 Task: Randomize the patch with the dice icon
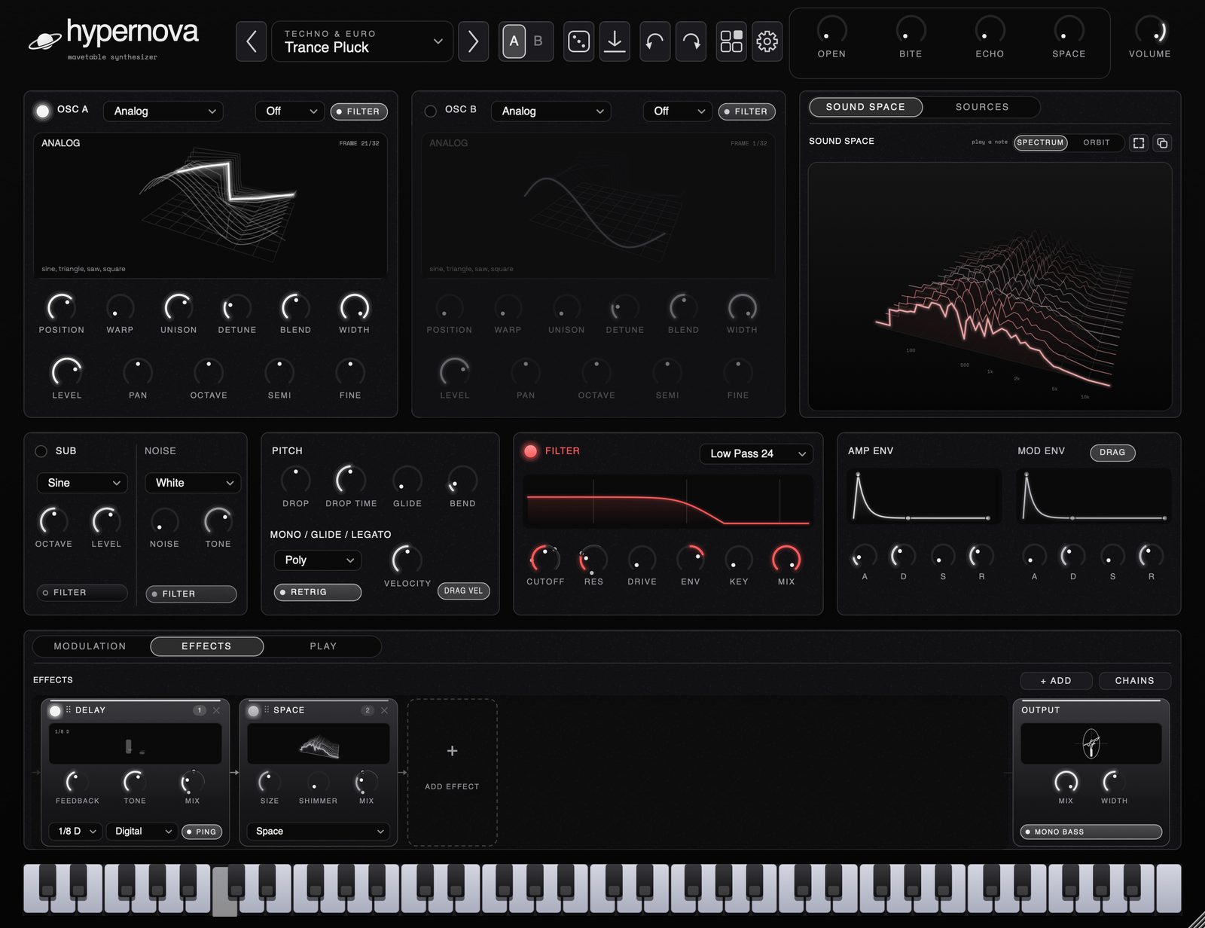click(x=578, y=41)
